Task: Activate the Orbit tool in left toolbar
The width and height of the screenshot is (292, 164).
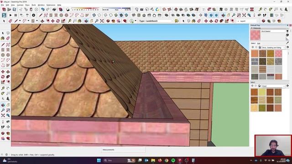Action: 3,105
